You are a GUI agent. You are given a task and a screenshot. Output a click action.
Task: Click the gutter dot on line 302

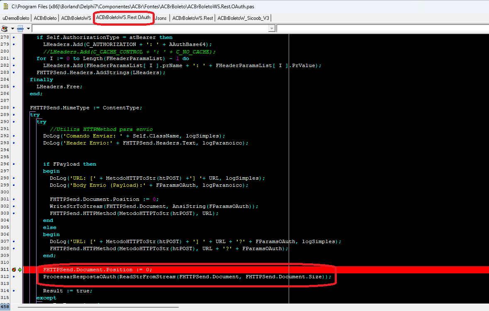(x=14, y=206)
